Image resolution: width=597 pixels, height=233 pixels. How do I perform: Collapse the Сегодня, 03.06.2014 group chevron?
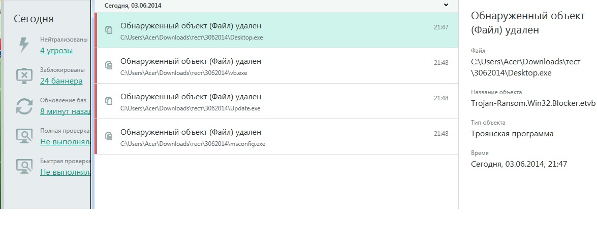[x=446, y=5]
